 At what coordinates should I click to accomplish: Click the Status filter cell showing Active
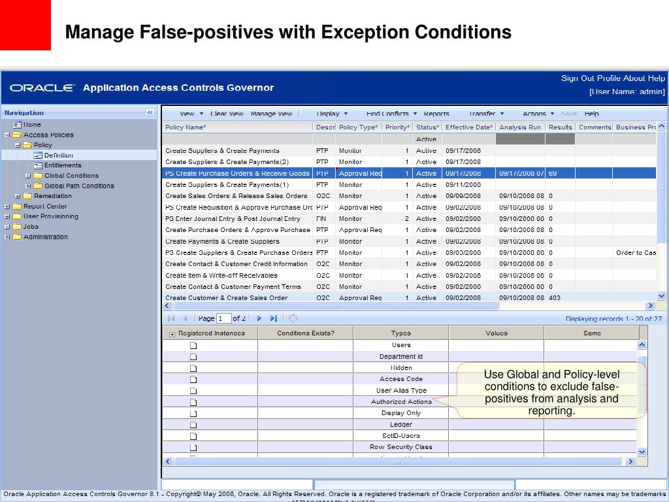427,139
